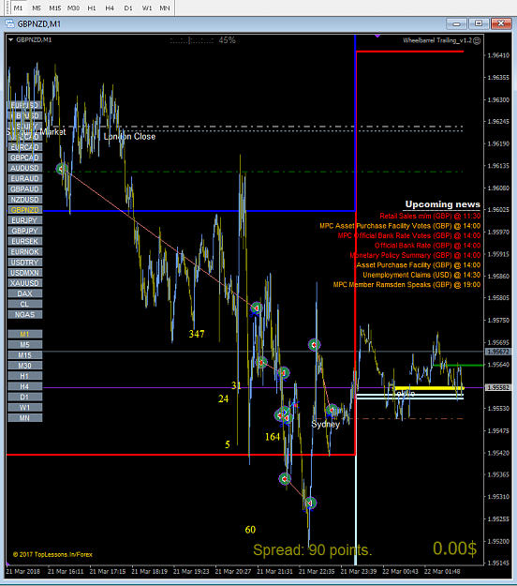Click the M30 button on the chart panel
The image size is (517, 586).
(x=24, y=366)
